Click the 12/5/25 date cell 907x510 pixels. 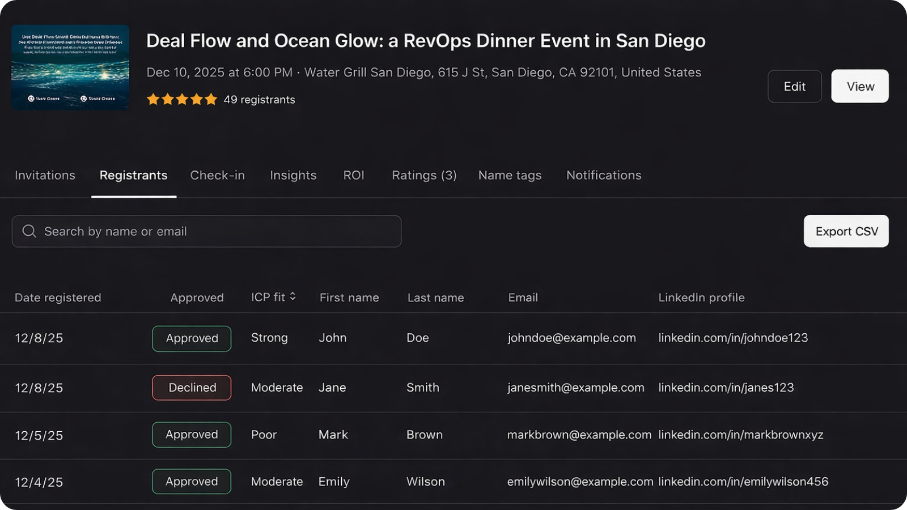39,435
